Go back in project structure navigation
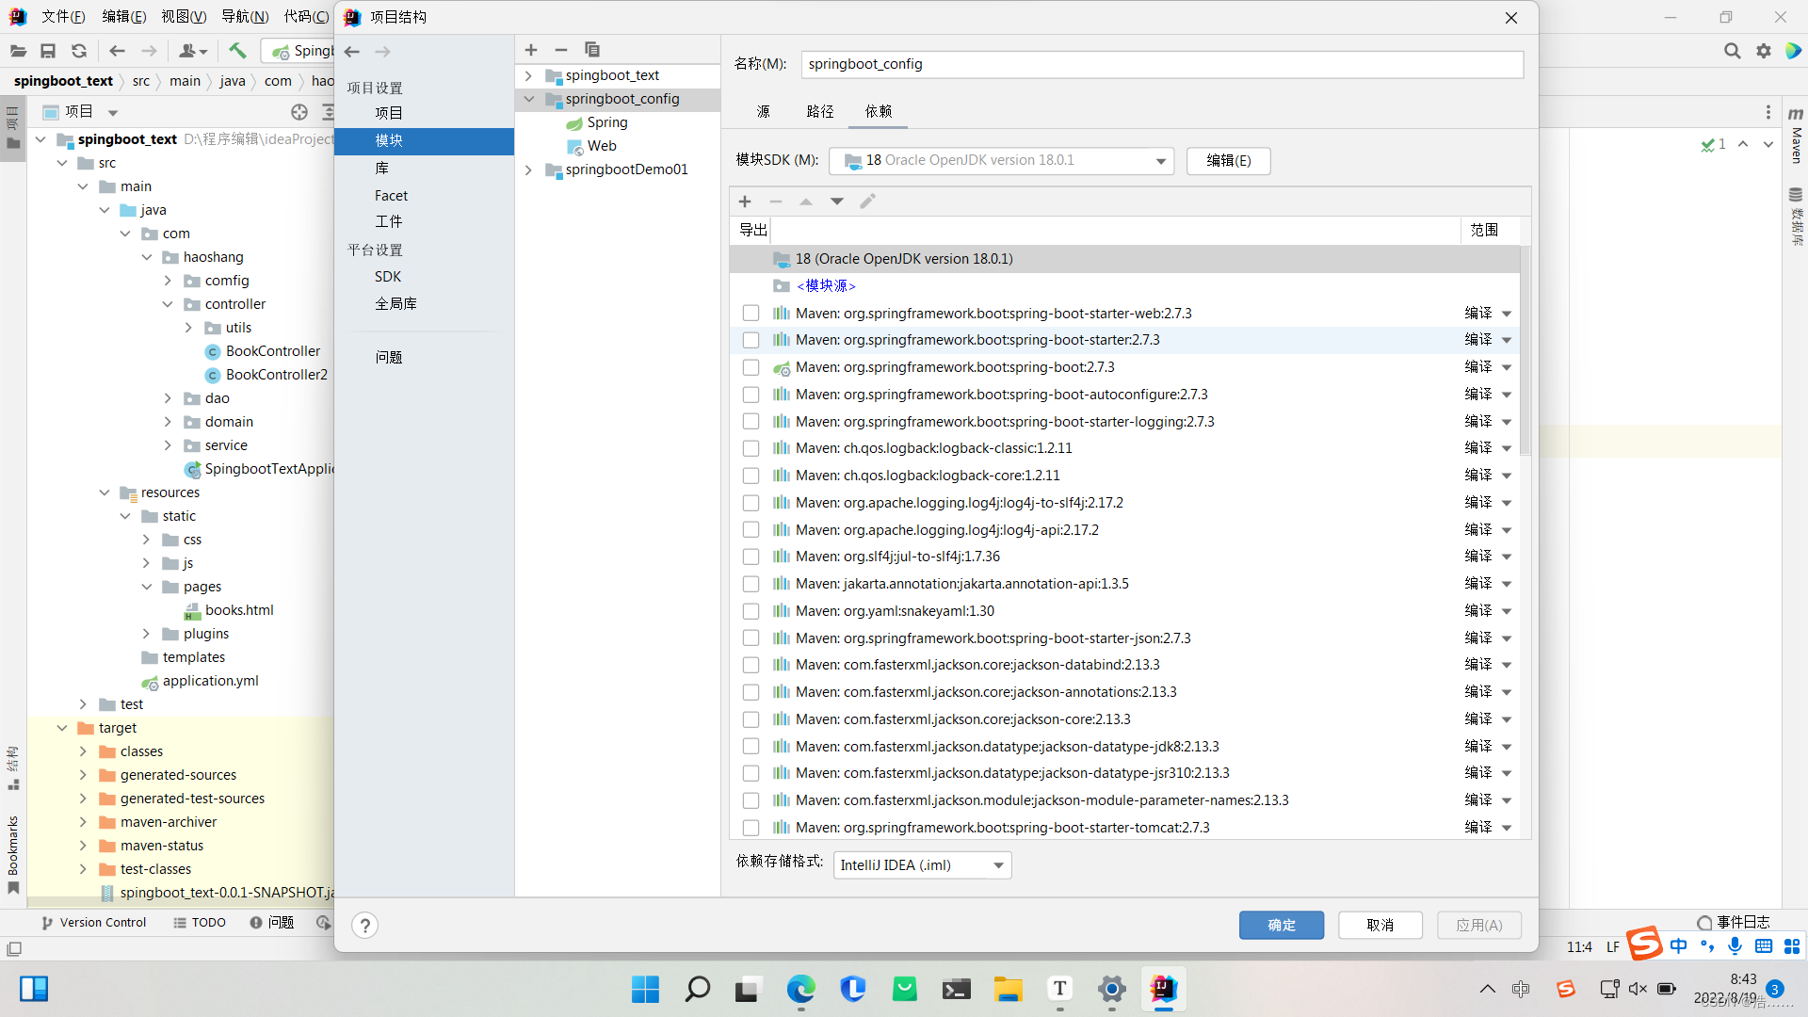Image resolution: width=1808 pixels, height=1017 pixels. tap(352, 52)
